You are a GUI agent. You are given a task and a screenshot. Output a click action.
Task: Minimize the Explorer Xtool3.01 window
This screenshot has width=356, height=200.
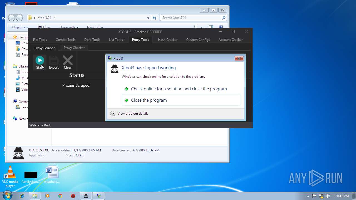tap(204, 10)
